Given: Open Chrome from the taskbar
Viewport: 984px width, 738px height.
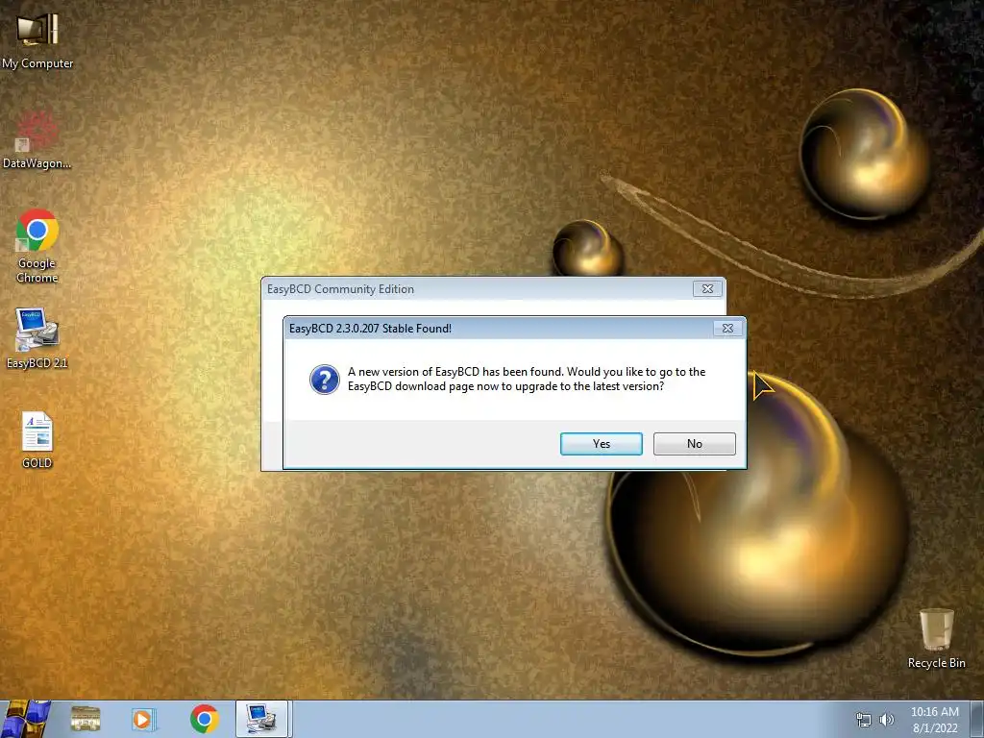Looking at the screenshot, I should click(205, 719).
